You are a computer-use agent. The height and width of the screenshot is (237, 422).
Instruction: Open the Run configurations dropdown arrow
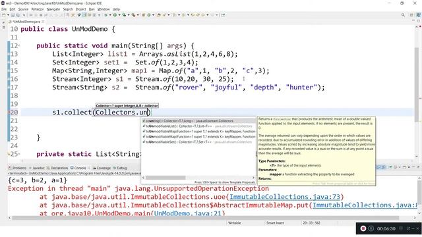[119, 15]
